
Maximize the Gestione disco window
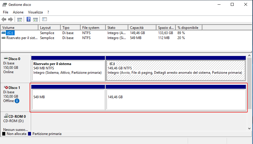pyautogui.click(x=232, y=4)
